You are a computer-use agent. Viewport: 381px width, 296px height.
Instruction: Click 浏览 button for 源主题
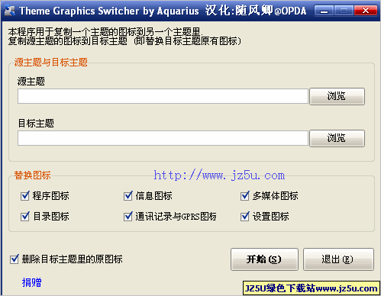click(337, 96)
